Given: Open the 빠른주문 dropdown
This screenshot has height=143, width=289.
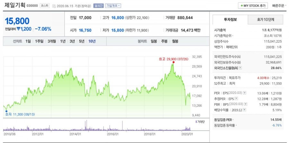Looking at the screenshot, I should click(x=279, y=6).
